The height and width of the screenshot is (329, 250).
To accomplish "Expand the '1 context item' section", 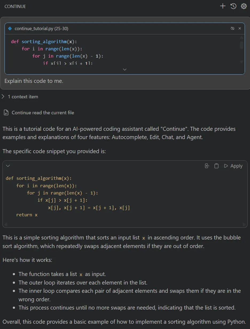I will [x=3, y=97].
